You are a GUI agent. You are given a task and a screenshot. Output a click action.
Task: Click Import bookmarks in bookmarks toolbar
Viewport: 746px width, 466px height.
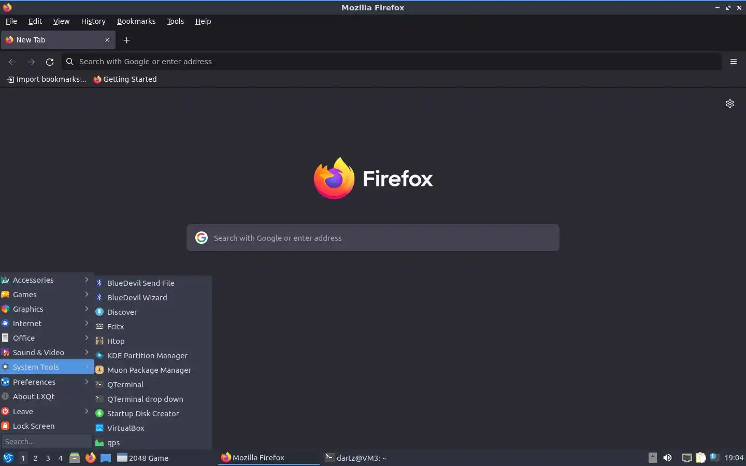tap(47, 79)
